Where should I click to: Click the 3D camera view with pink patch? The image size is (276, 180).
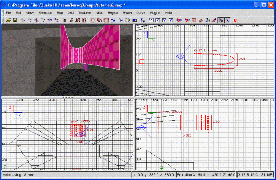(x=67, y=60)
